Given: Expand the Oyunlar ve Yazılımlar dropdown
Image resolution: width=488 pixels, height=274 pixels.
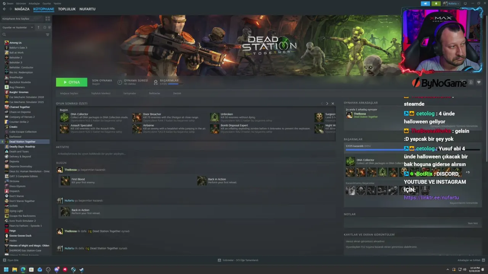Looking at the screenshot, I should [18, 27].
